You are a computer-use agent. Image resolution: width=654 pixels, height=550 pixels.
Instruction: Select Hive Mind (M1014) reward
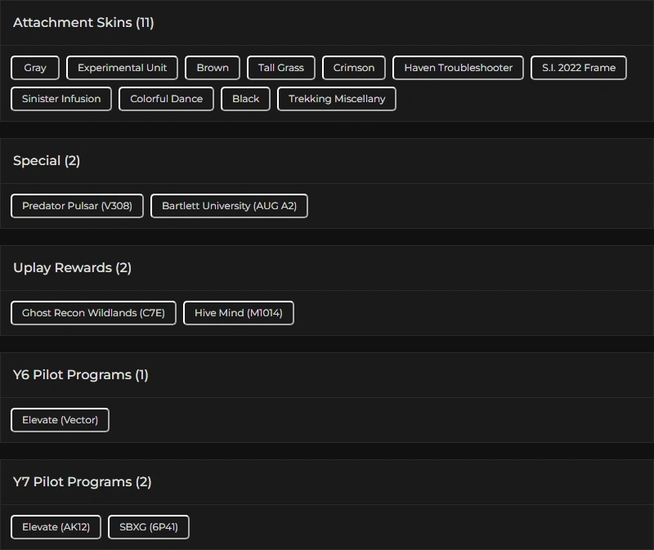click(x=239, y=313)
